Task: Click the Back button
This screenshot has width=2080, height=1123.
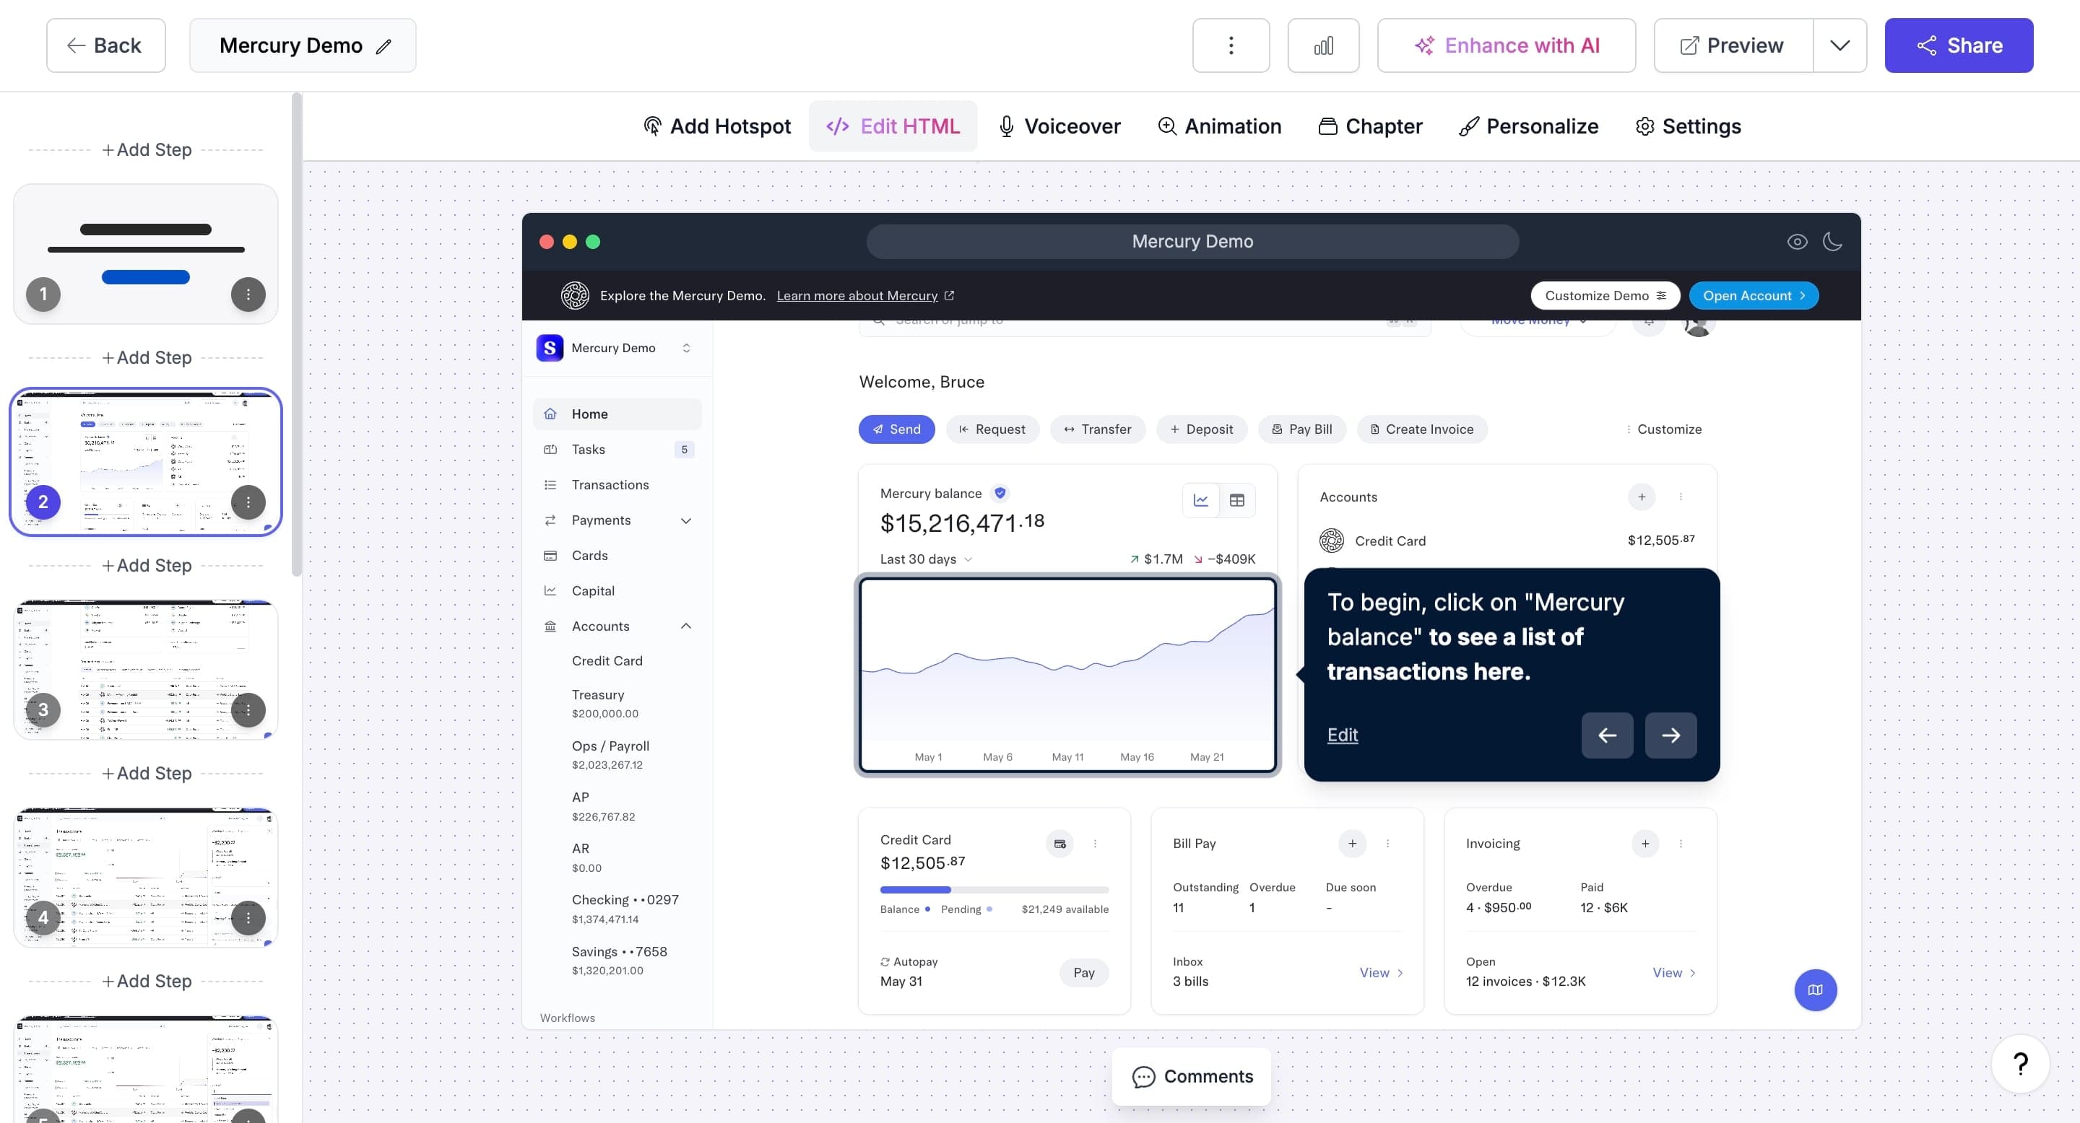Action: click(105, 45)
